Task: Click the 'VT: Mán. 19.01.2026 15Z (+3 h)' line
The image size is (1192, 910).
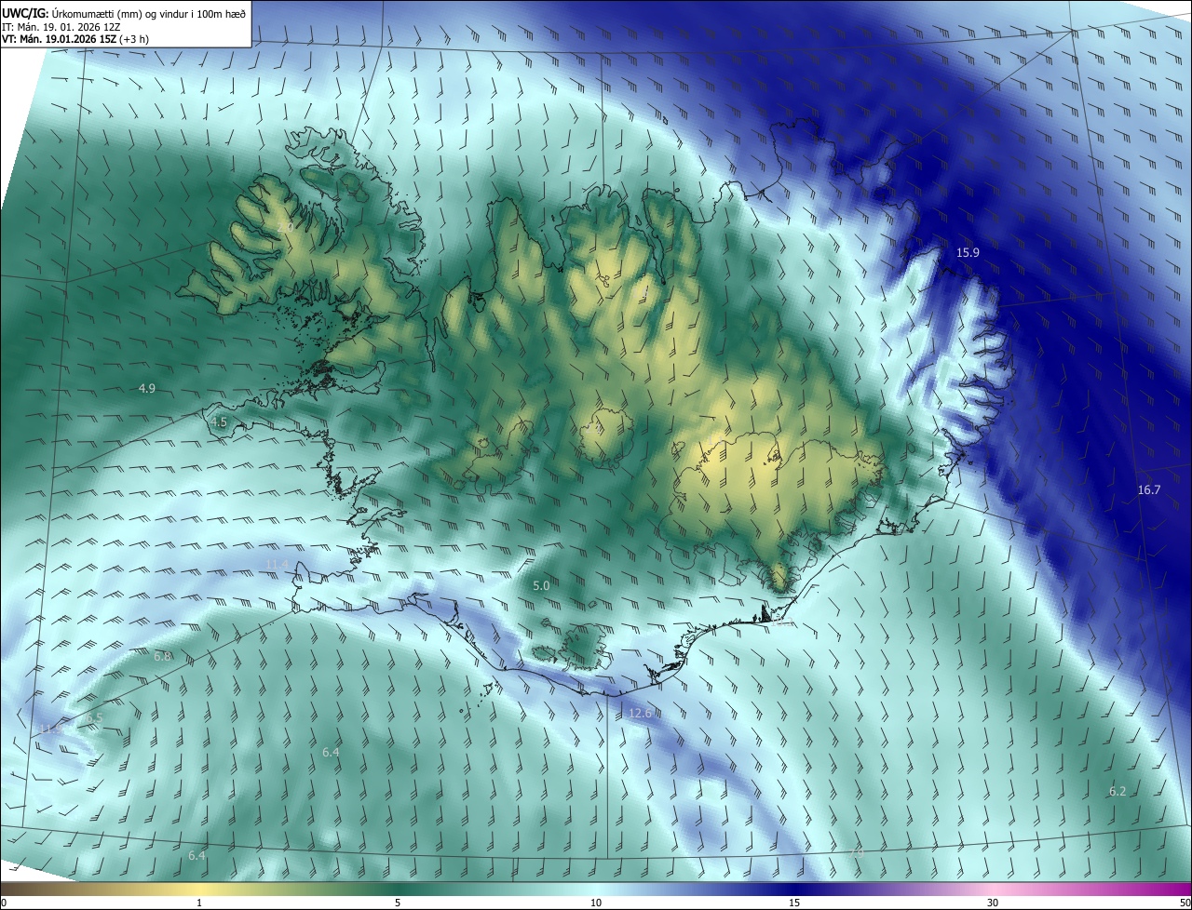Action: [75, 39]
